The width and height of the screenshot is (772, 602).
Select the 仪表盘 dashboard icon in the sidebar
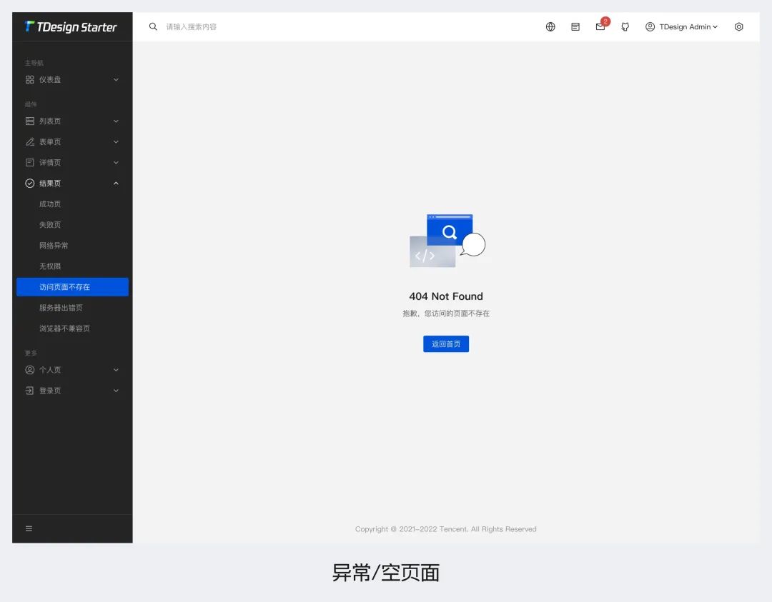[29, 79]
